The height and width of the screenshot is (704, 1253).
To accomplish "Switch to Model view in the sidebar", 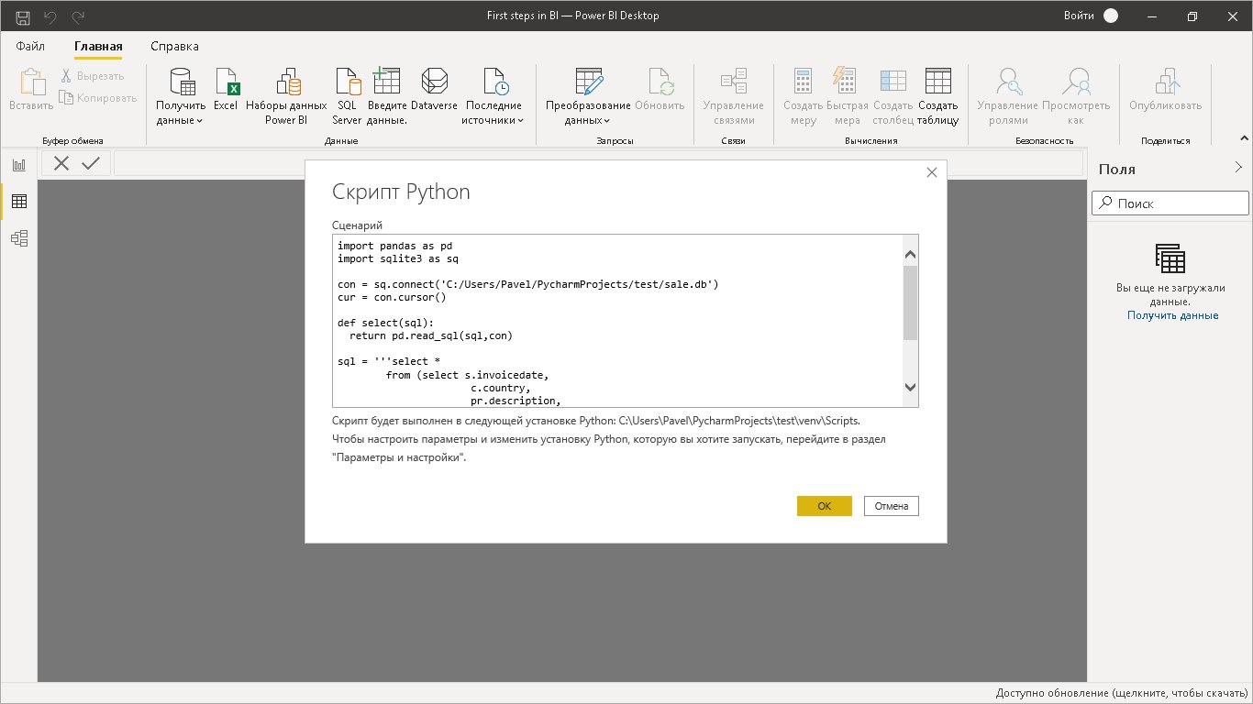I will pyautogui.click(x=19, y=238).
